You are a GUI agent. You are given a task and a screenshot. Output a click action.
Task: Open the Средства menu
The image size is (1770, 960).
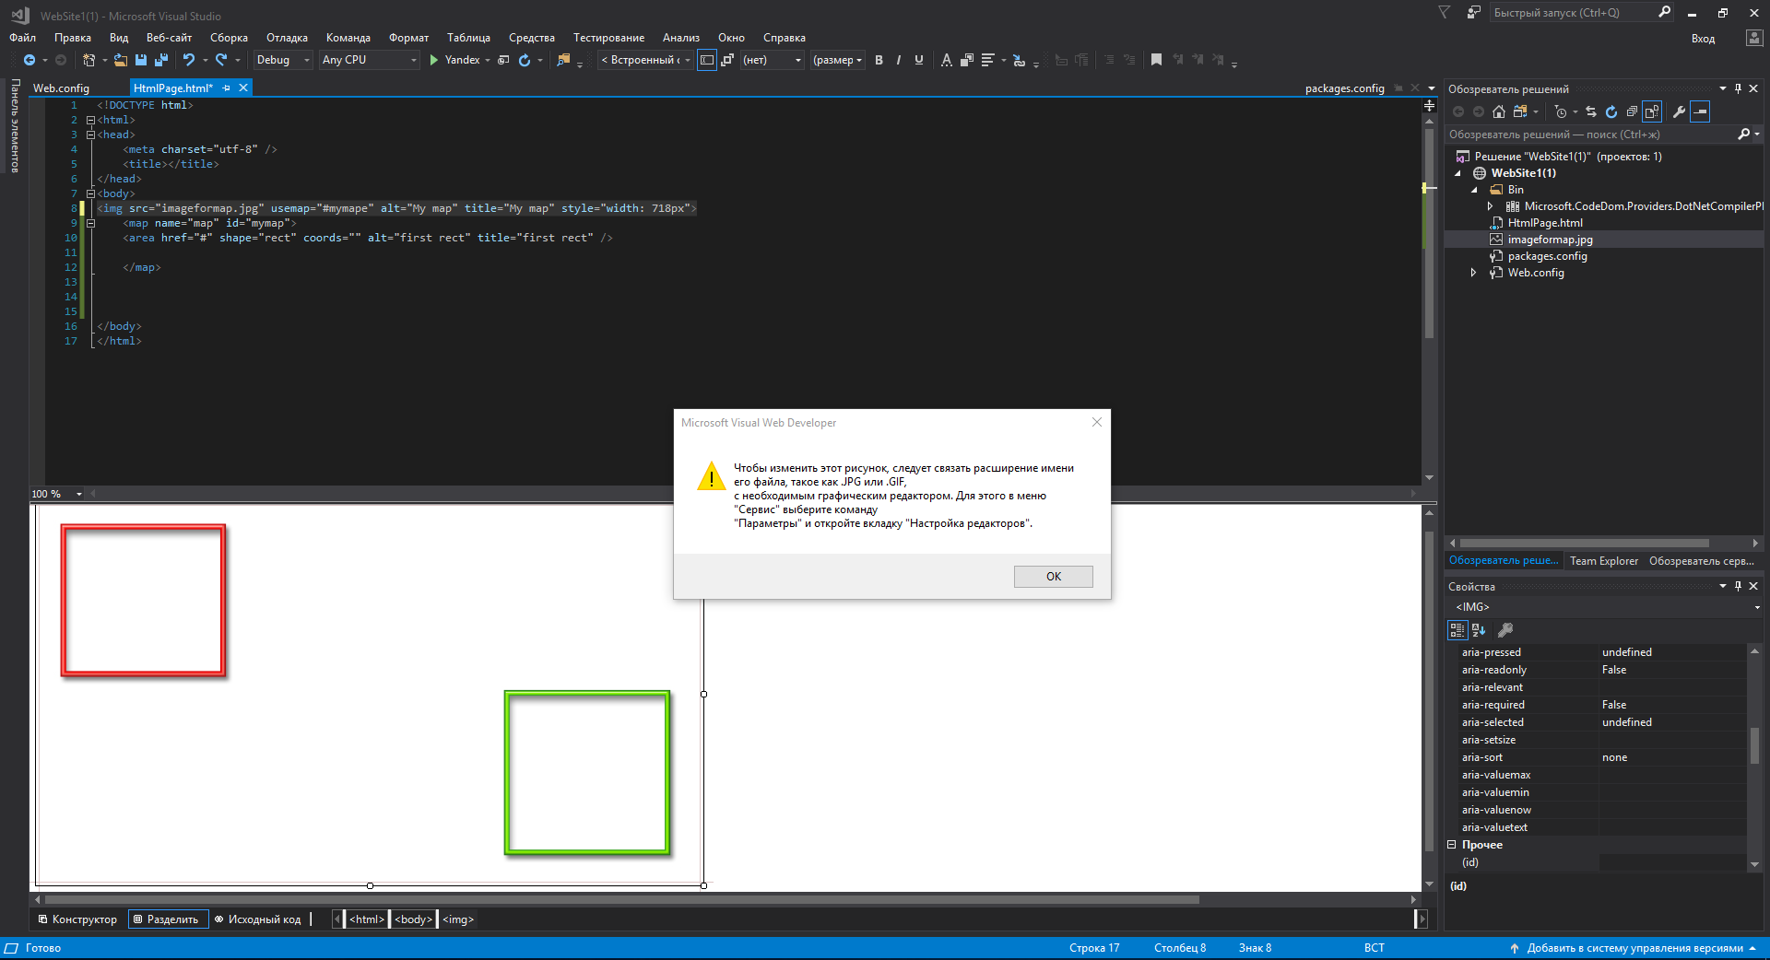pos(532,38)
